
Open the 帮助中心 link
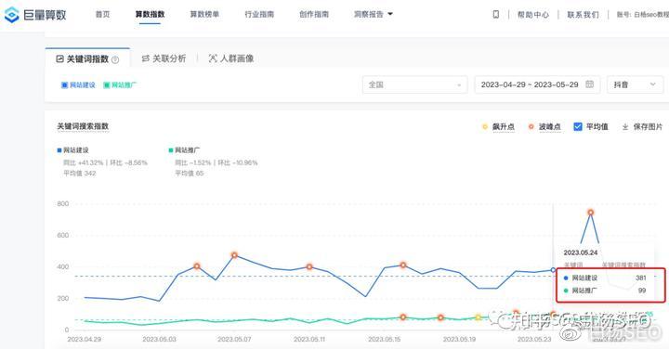coord(533,15)
